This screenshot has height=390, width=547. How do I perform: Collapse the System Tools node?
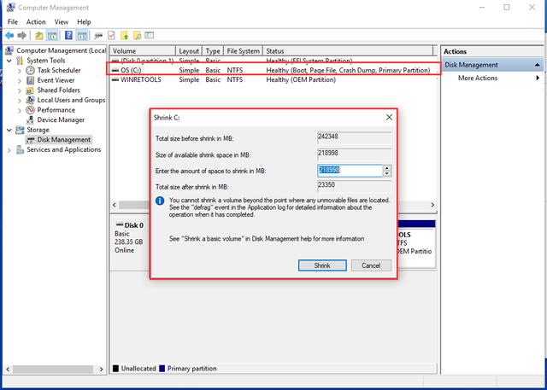(9, 61)
